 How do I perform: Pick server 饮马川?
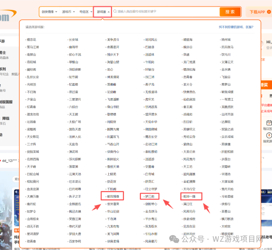click(226, 55)
